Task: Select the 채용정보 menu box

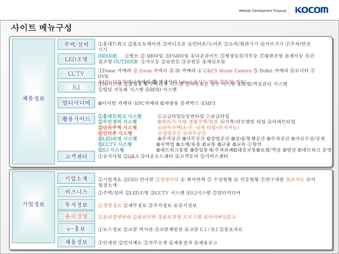Action: [76, 242]
